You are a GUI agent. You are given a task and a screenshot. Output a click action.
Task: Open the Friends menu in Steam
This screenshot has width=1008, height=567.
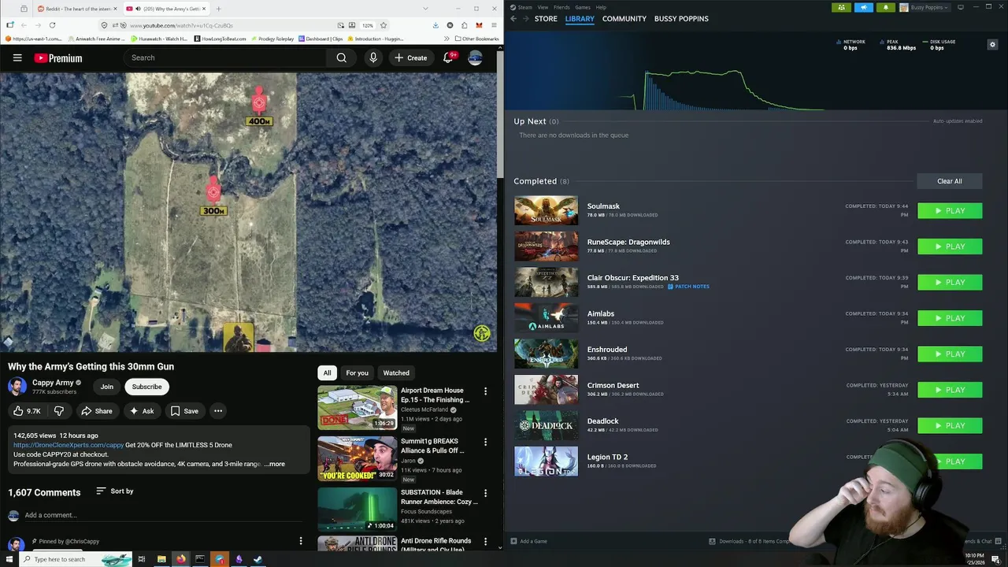coord(561,7)
